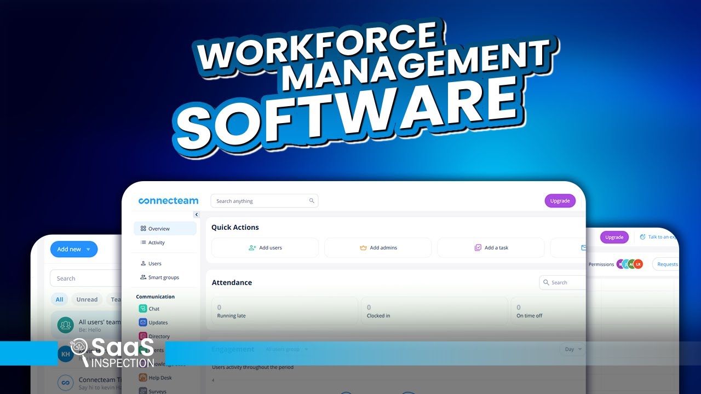This screenshot has height=394, width=701.
Task: Click the Smart groups people icon
Action: click(143, 277)
